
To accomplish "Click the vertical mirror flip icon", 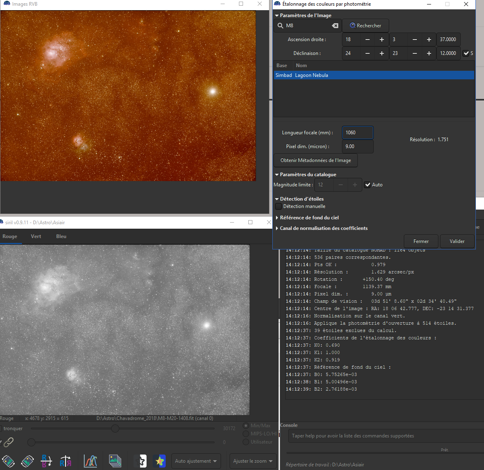I will (x=46, y=461).
